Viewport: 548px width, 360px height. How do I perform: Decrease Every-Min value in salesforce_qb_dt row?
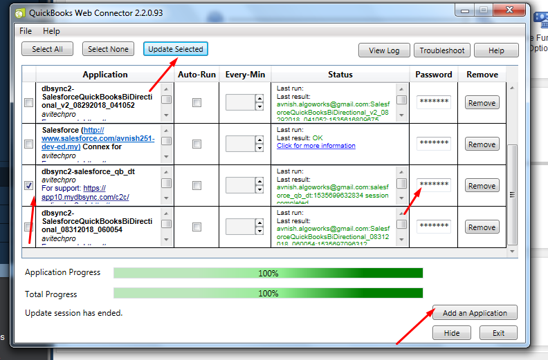click(x=259, y=189)
